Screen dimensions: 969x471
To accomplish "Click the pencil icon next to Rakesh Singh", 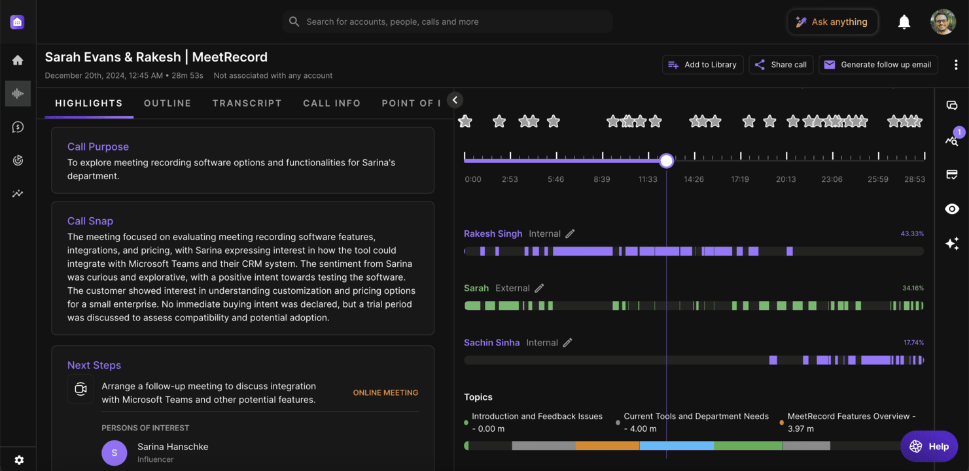I will coord(570,234).
